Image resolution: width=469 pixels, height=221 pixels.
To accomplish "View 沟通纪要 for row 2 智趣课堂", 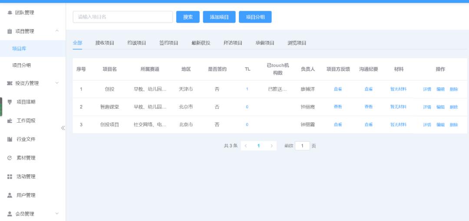I will pyautogui.click(x=369, y=107).
